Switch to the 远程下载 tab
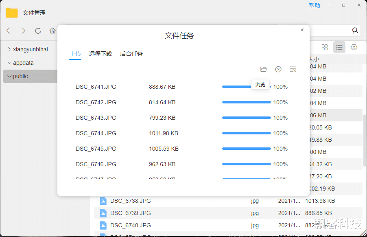The width and height of the screenshot is (367, 237). coord(100,53)
